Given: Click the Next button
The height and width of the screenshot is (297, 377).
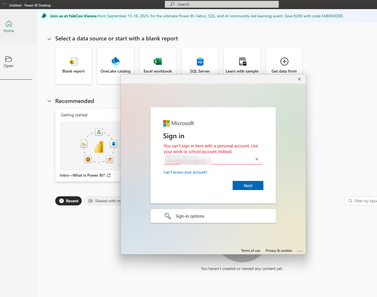Looking at the screenshot, I should 248,185.
